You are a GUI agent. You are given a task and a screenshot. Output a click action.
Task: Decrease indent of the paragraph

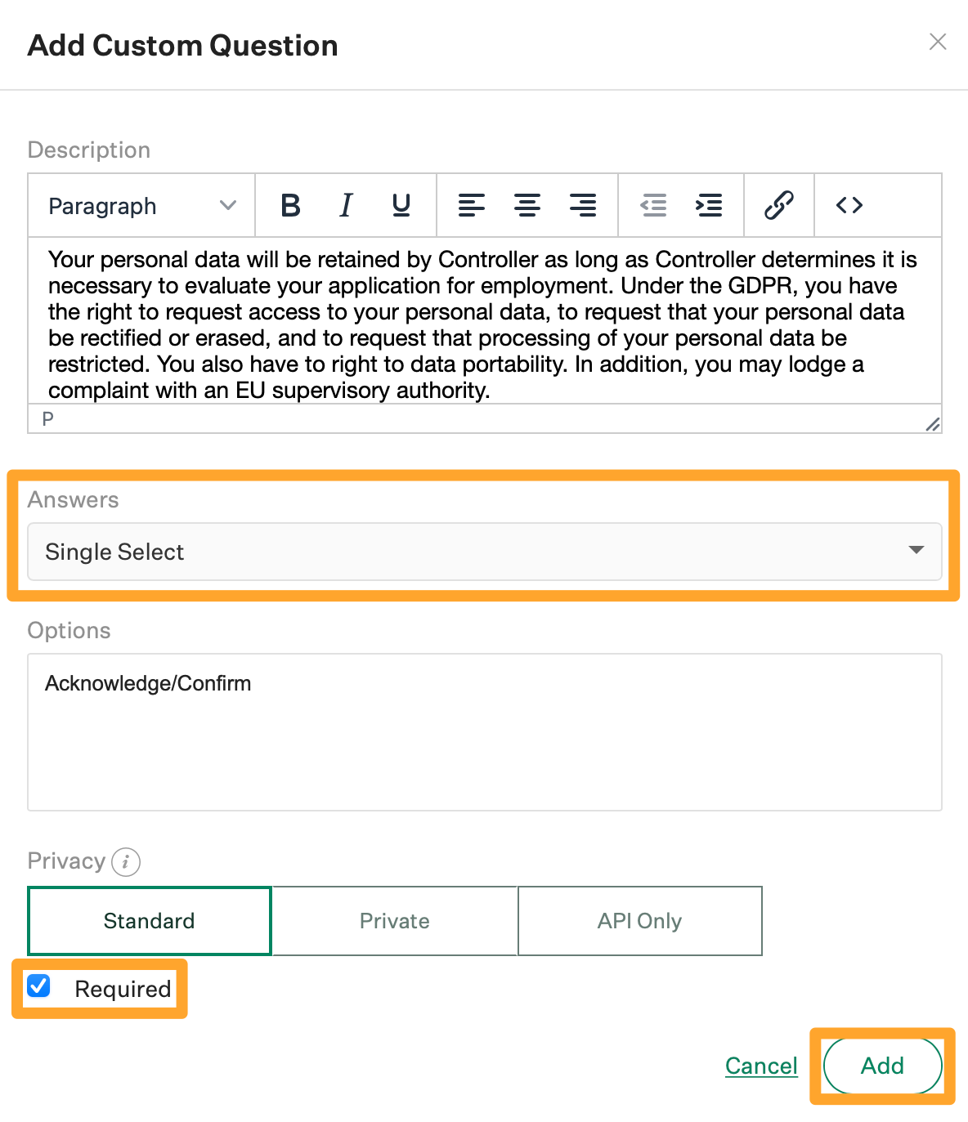coord(653,205)
